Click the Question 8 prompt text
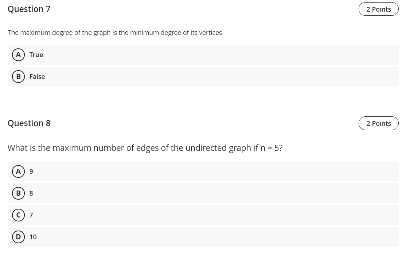406x256 pixels. coord(145,148)
